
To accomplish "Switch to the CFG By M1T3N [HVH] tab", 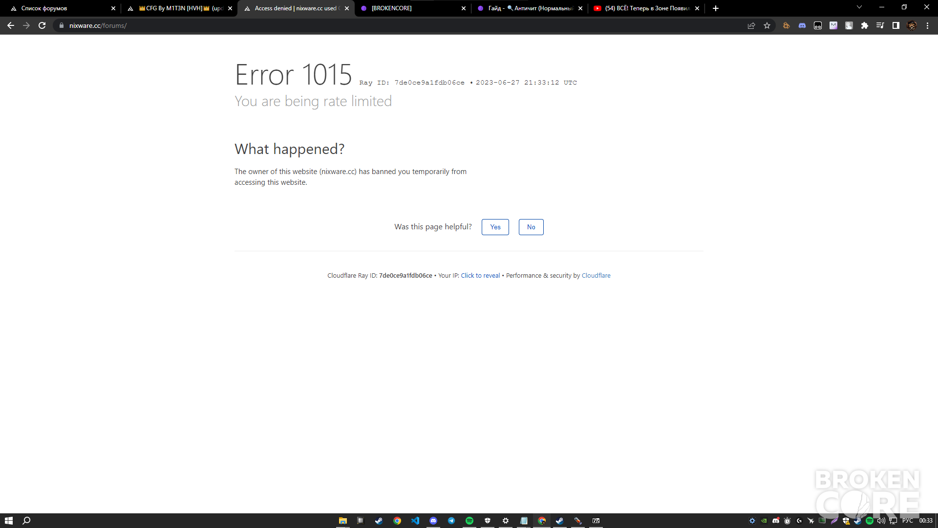I will point(179,8).
